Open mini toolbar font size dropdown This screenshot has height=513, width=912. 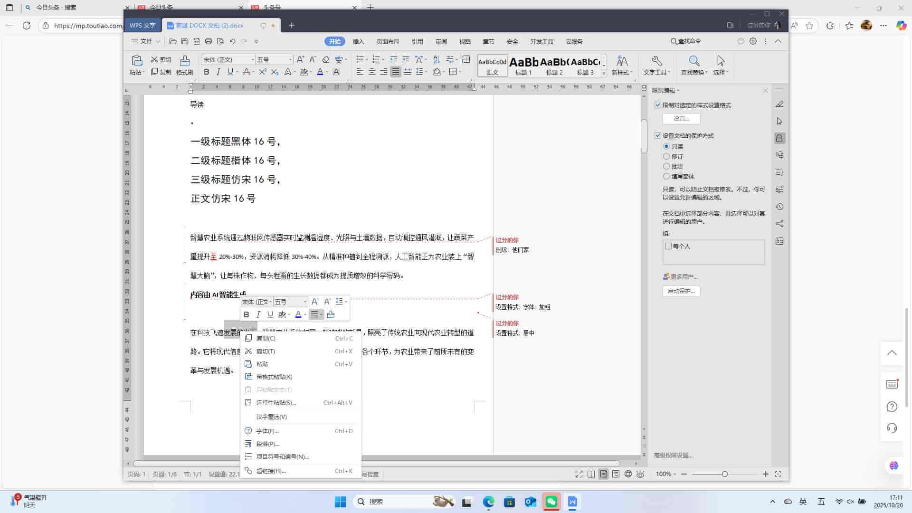coord(305,302)
